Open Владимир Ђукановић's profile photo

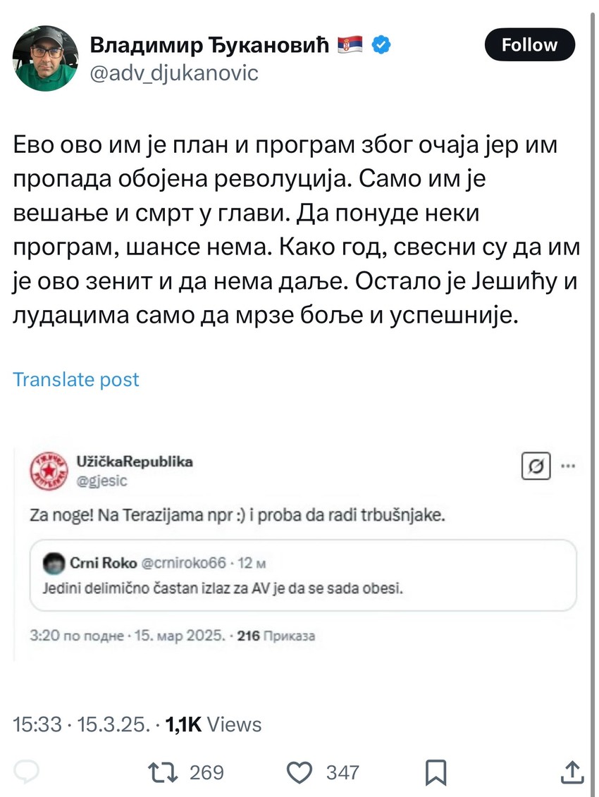(46, 58)
